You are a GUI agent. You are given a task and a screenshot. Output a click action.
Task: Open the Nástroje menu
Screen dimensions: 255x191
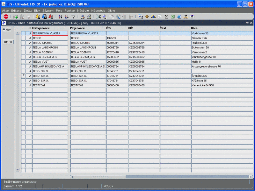tap(83, 11)
